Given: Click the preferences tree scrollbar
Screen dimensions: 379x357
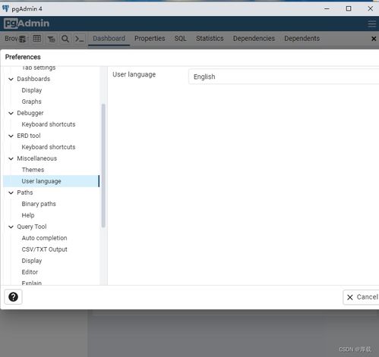Looking at the screenshot, I should pos(103,165).
